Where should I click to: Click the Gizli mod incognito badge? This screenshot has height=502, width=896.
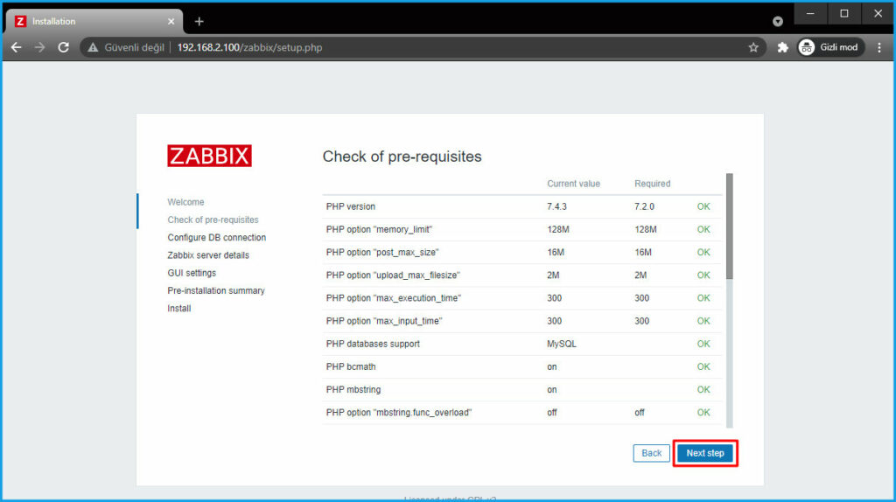point(831,47)
